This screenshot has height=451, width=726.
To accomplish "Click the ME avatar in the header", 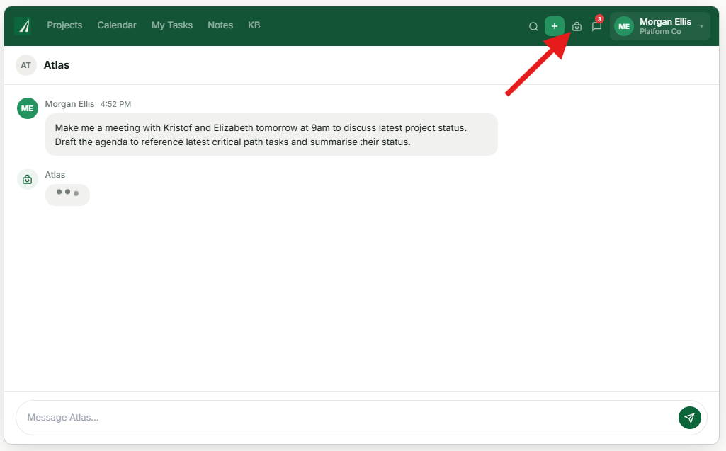I will coord(624,26).
